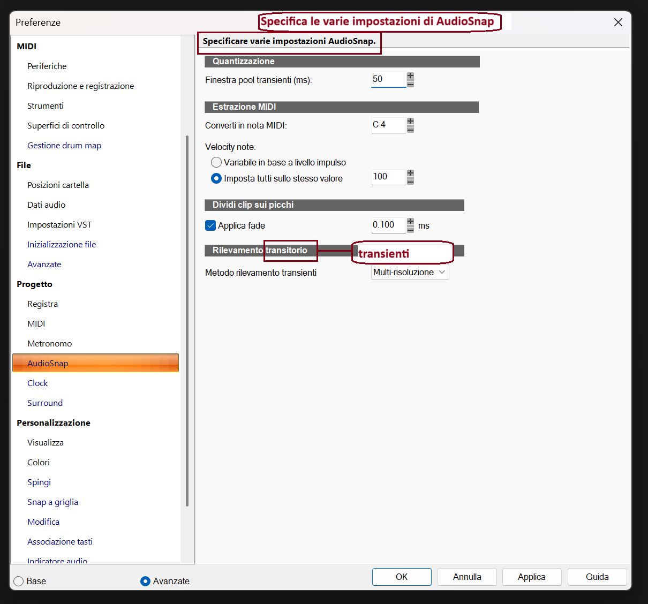The height and width of the screenshot is (604, 648).
Task: Select Colori in the sidebar
Action: point(39,462)
